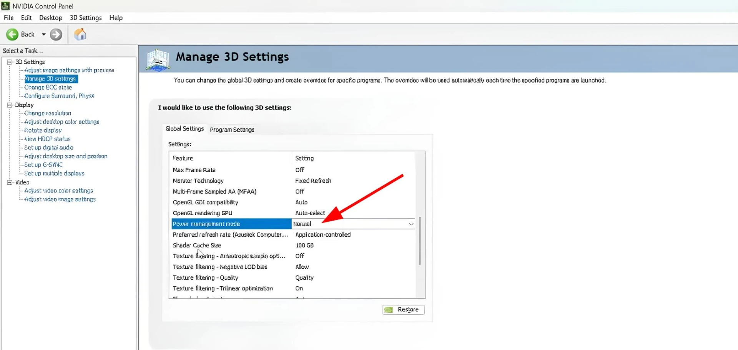Viewport: 738px width, 350px height.
Task: Open the Back history dropdown arrow
Action: click(44, 35)
